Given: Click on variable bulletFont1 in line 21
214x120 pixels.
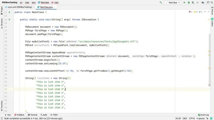Looking at the screenshot, I should (x=42, y=45).
